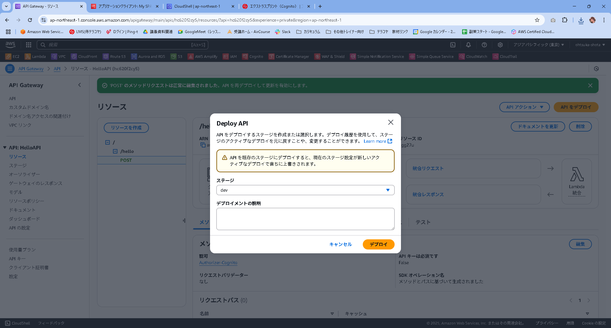This screenshot has width=611, height=328.
Task: Open the console settings gear
Action: pos(500,44)
